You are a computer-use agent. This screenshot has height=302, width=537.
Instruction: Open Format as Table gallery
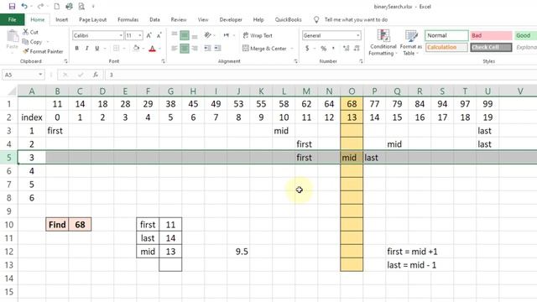tap(410, 43)
